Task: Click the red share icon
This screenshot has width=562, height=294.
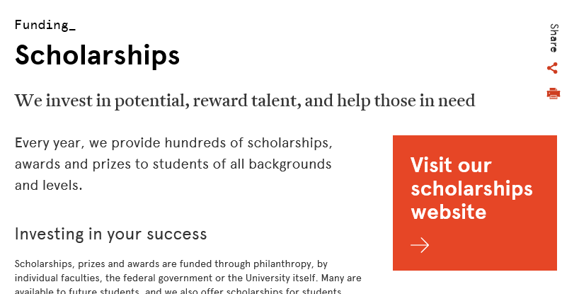Action: coord(552,68)
